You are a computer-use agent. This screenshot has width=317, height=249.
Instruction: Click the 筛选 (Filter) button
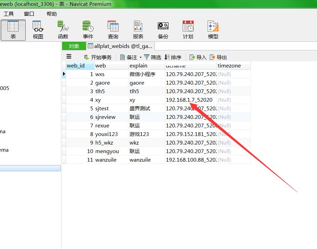click(x=153, y=57)
